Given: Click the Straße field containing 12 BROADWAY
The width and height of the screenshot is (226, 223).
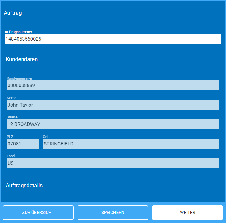Looking at the screenshot, I should tap(113, 124).
